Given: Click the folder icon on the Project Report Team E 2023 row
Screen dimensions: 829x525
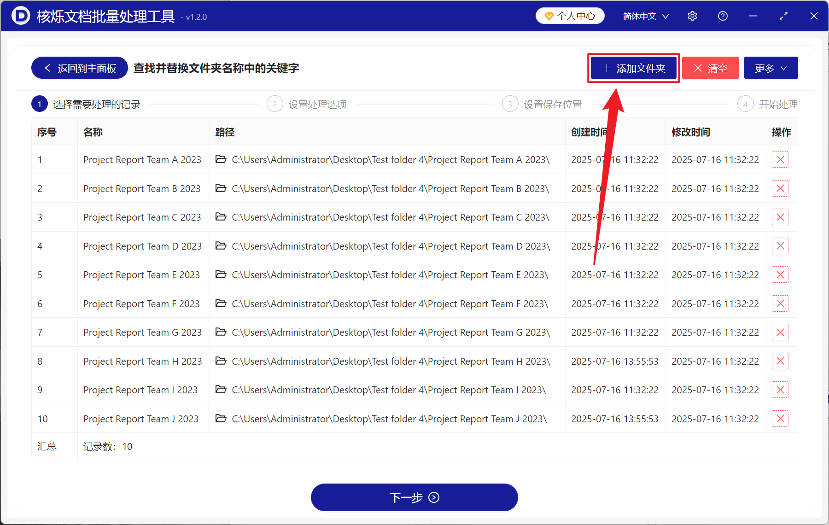Looking at the screenshot, I should pos(221,274).
